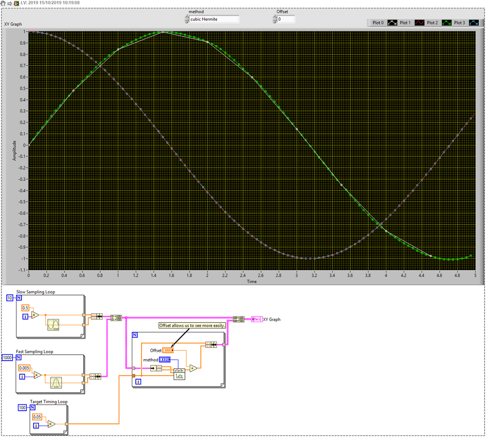Screen dimensions: 486x437
Task: Select the Build Array node joining both sampling loops
Action: 116,318
